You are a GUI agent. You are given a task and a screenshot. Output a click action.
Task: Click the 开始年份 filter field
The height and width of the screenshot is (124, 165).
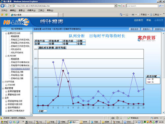pyautogui.click(x=41, y=41)
